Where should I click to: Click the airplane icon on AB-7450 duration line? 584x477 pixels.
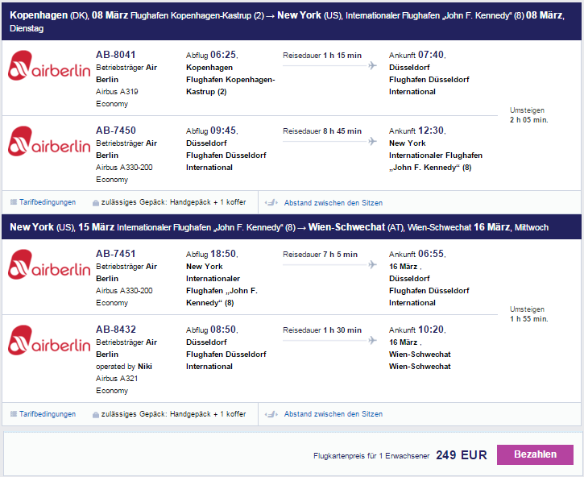[372, 141]
